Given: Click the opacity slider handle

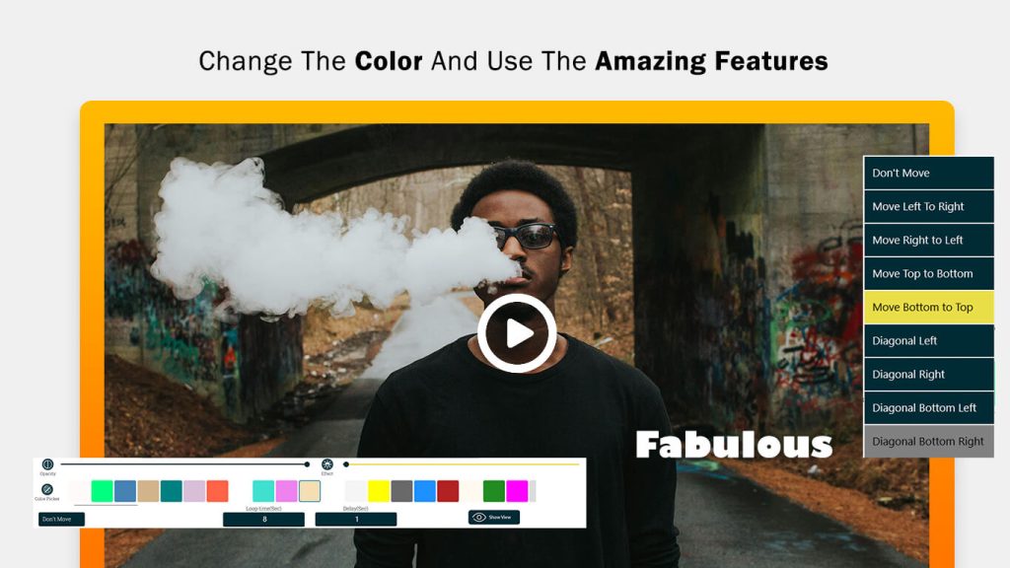Looking at the screenshot, I should click(x=307, y=464).
